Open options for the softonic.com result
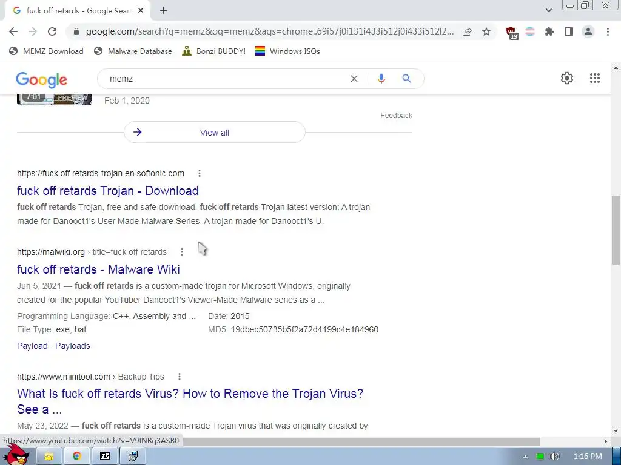The width and height of the screenshot is (621, 465). point(200,173)
